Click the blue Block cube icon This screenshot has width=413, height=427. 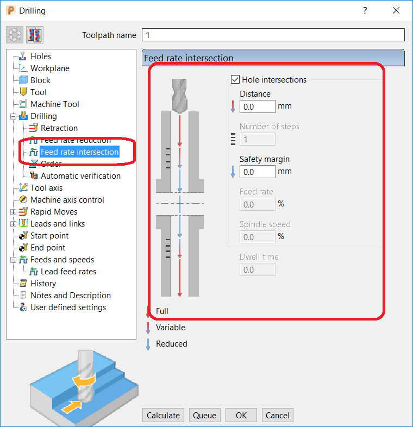point(23,80)
